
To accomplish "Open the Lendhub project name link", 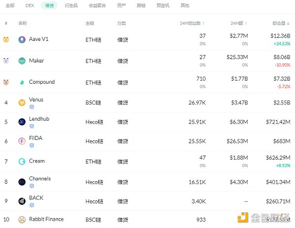I will 39,119.
